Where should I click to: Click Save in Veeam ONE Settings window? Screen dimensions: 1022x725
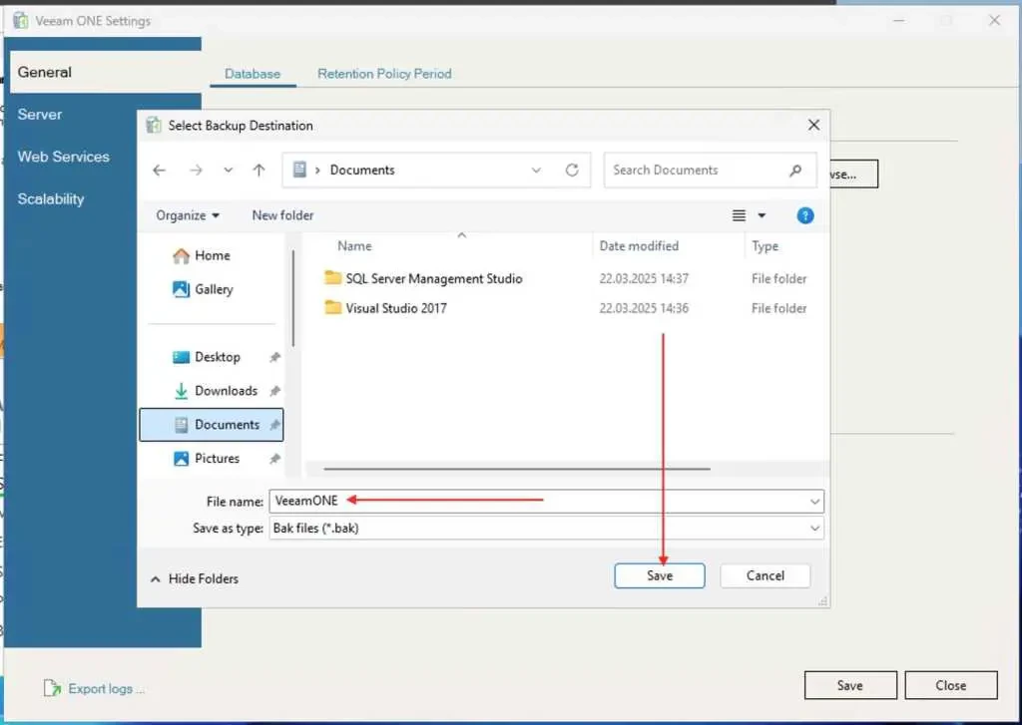(850, 685)
